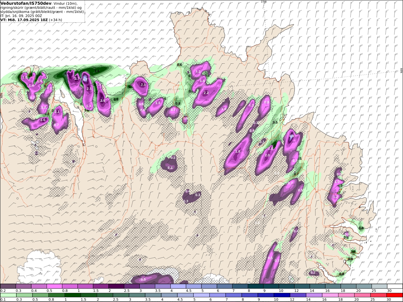Image resolution: width=403 pixels, height=302 pixels.
Task: Click the 2.2 precipitation value on the map
Action: pyautogui.click(x=206, y=93)
